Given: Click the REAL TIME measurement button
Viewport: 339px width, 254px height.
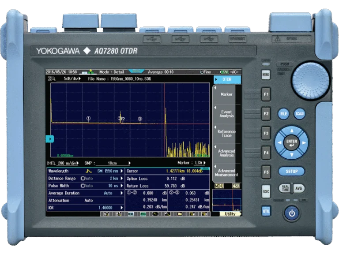Looking at the screenshot, I should click(x=285, y=188).
